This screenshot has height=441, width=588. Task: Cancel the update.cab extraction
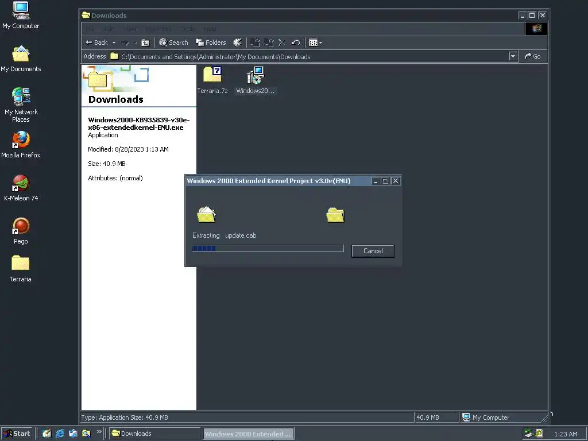(373, 251)
